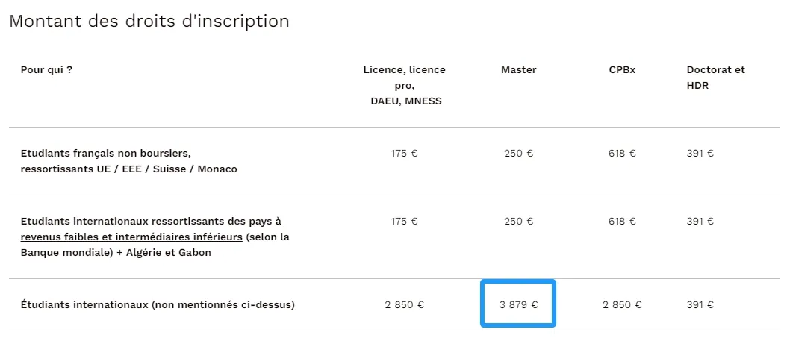This screenshot has width=787, height=338.
Task: Click the Montant des droits d'inscription heading
Action: [149, 21]
